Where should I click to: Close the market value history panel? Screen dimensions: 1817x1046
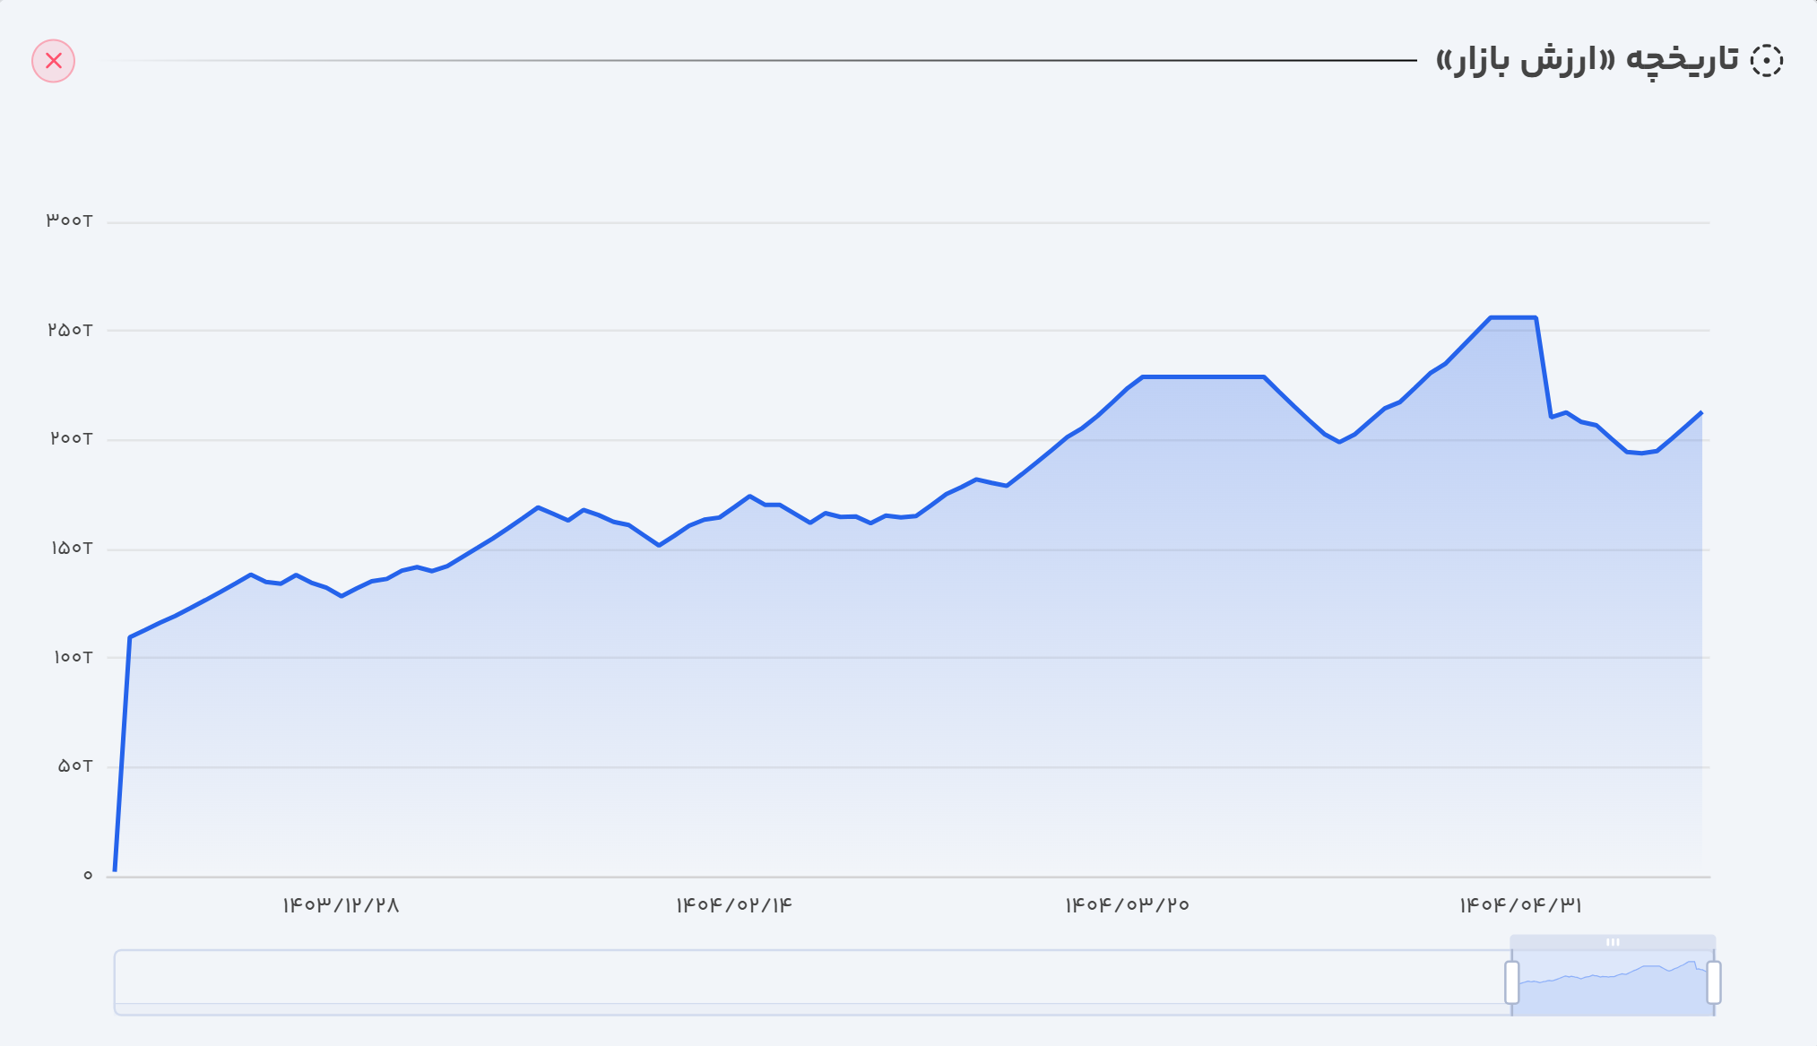pos(54,61)
